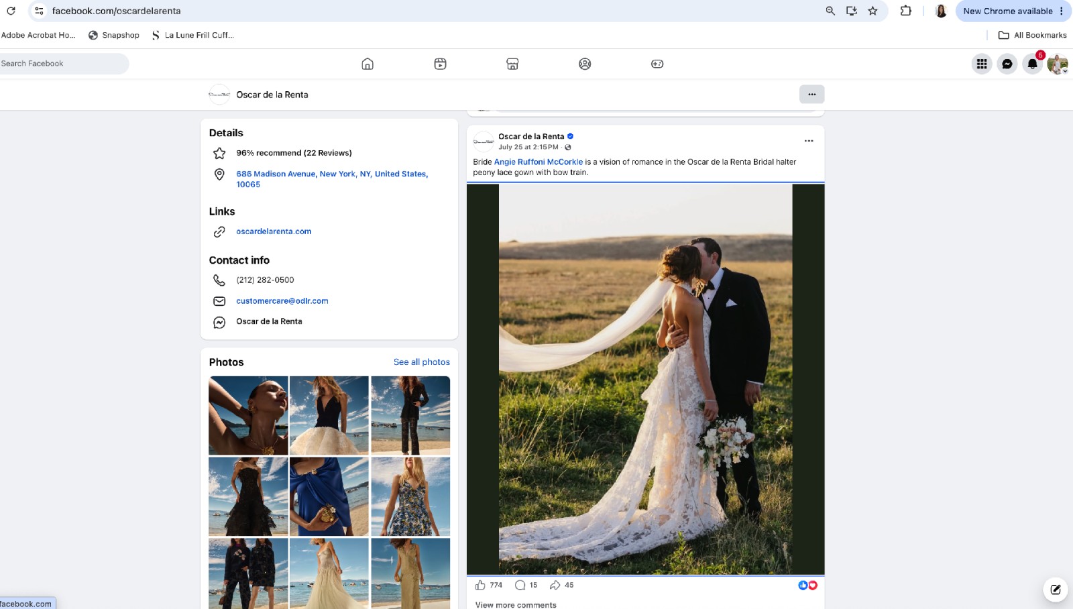Viewport: 1073px width, 609px height.
Task: Click View more comments
Action: point(516,605)
